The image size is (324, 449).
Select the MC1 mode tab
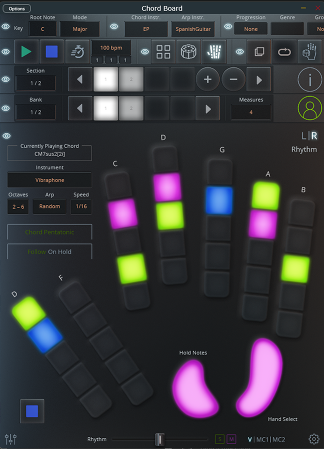click(262, 439)
